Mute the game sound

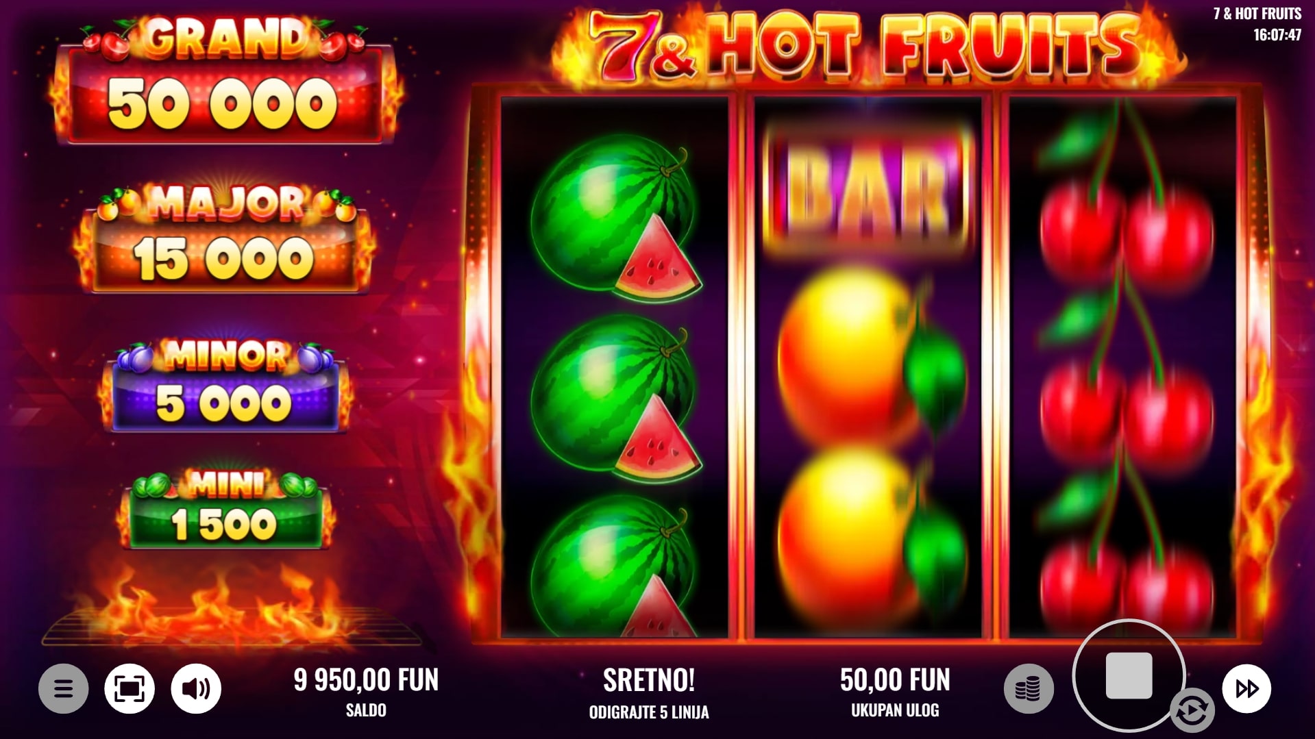tap(196, 688)
